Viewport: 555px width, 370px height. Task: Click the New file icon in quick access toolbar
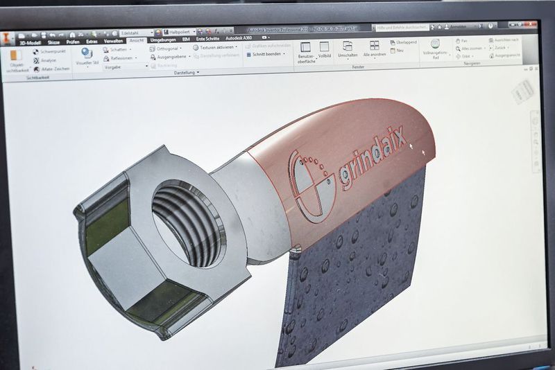(x=22, y=36)
